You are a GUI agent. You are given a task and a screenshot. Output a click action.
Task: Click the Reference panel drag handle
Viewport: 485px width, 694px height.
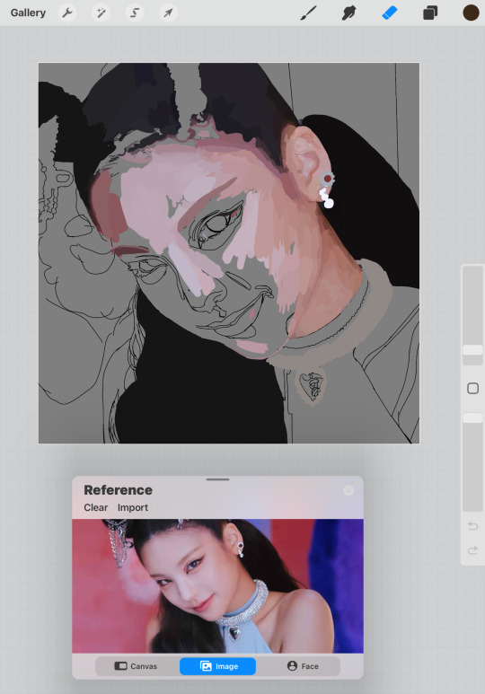click(x=217, y=479)
